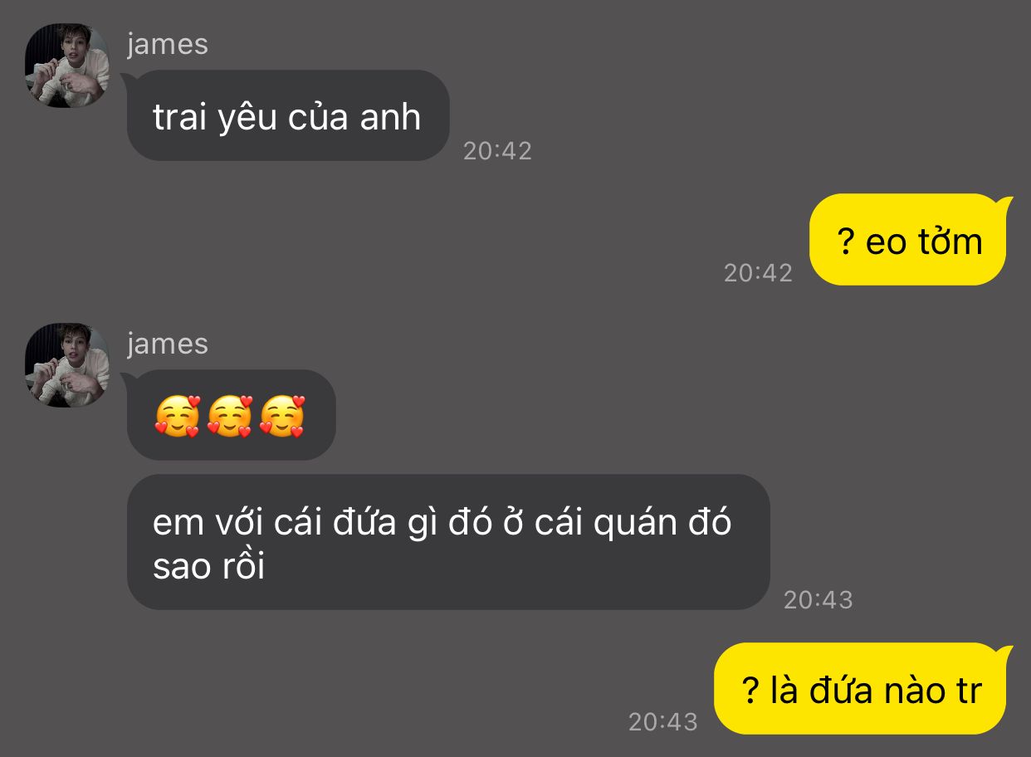
Task: Tap the james name above 'trai yêu của anh'
Action: pos(167,44)
